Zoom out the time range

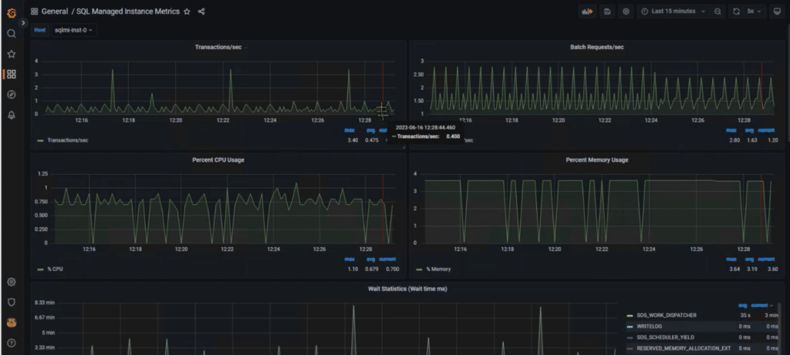click(x=717, y=12)
